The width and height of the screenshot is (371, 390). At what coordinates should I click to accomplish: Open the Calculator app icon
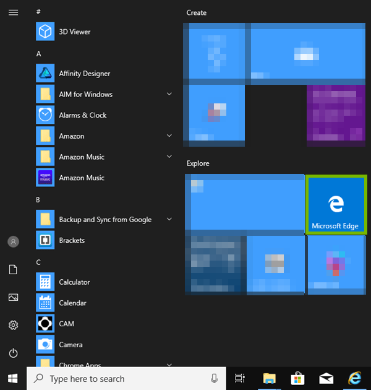45,282
